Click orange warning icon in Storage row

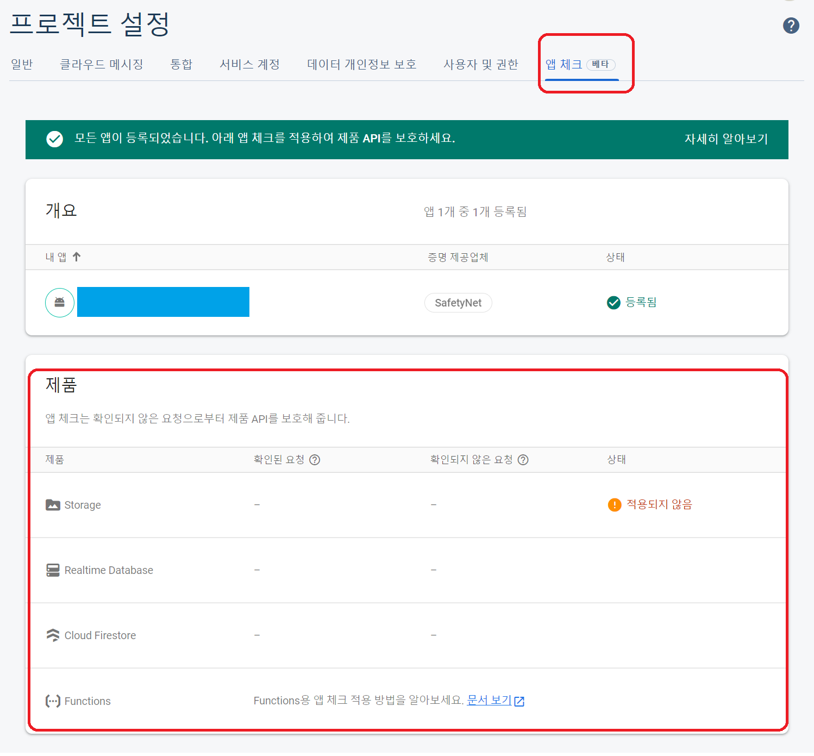tap(614, 505)
